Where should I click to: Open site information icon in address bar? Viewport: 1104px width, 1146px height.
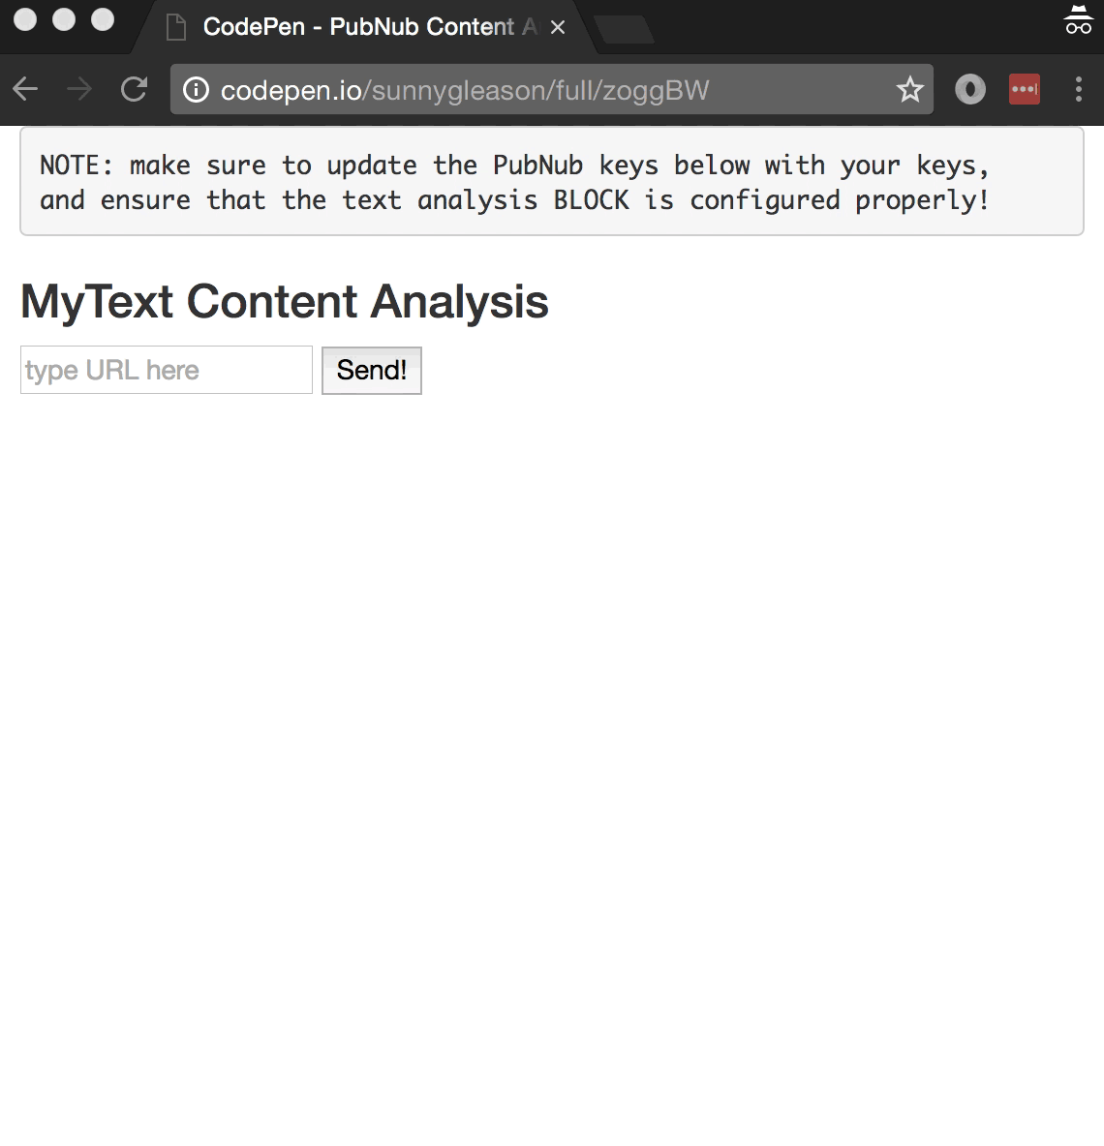click(x=196, y=90)
